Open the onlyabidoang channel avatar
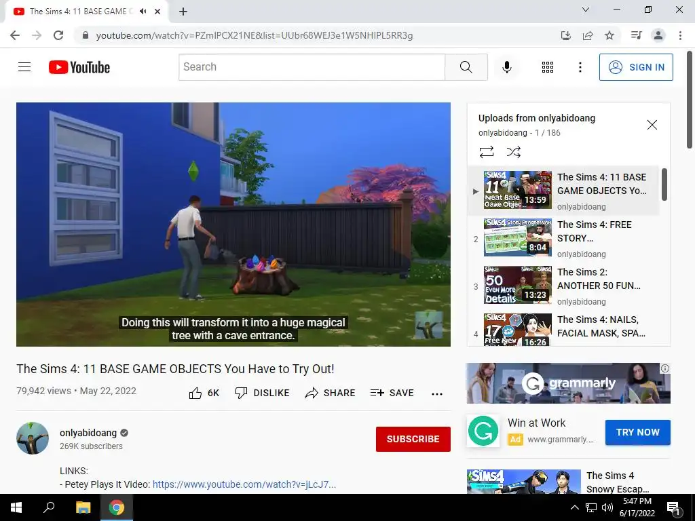Image resolution: width=695 pixels, height=521 pixels. 33,438
